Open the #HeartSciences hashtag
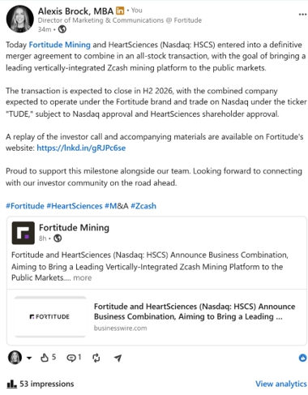This screenshot has width=308, height=395. pos(75,206)
